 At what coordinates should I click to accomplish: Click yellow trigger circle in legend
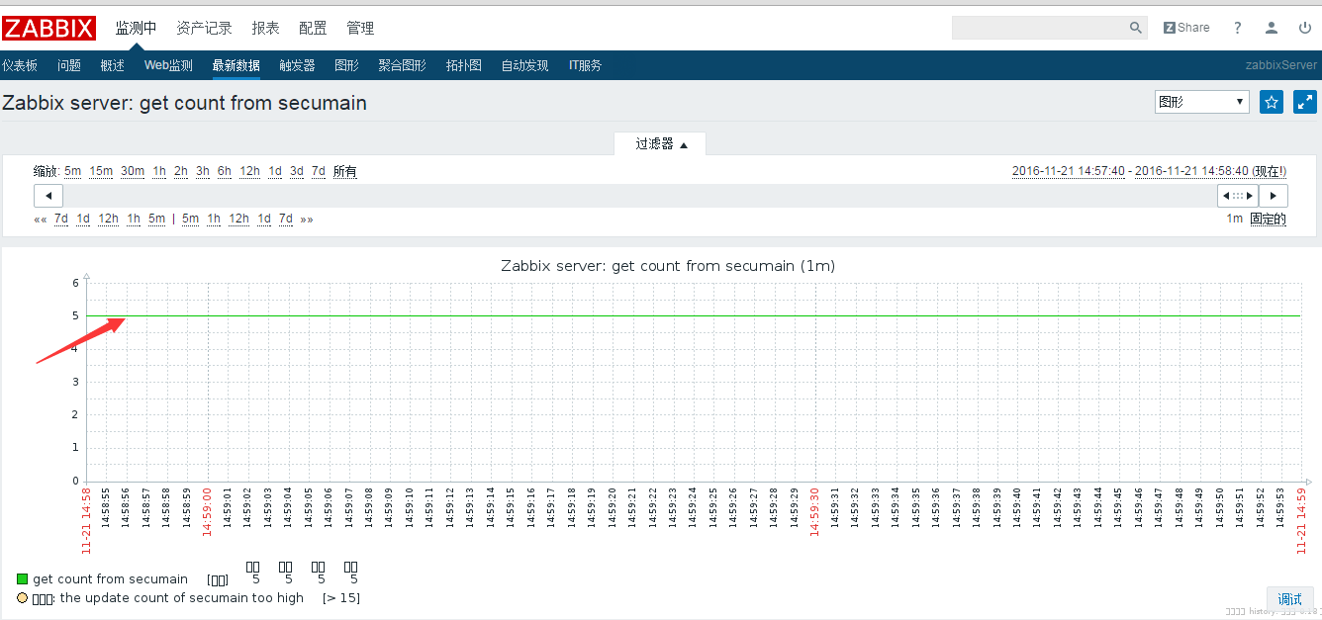pos(22,598)
